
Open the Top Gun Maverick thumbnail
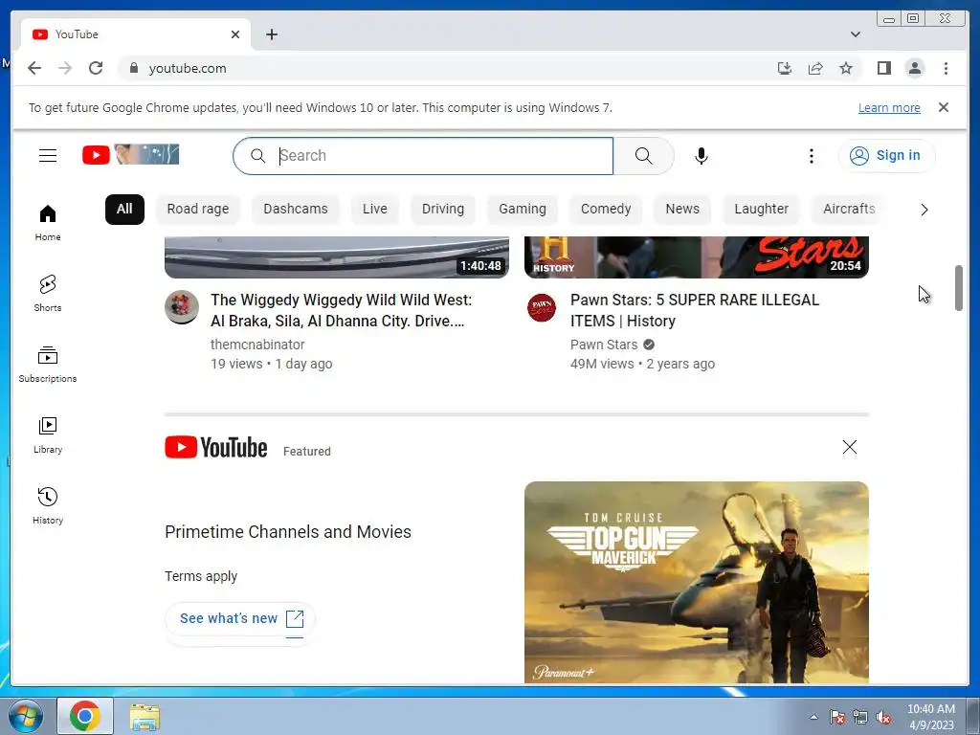(697, 582)
